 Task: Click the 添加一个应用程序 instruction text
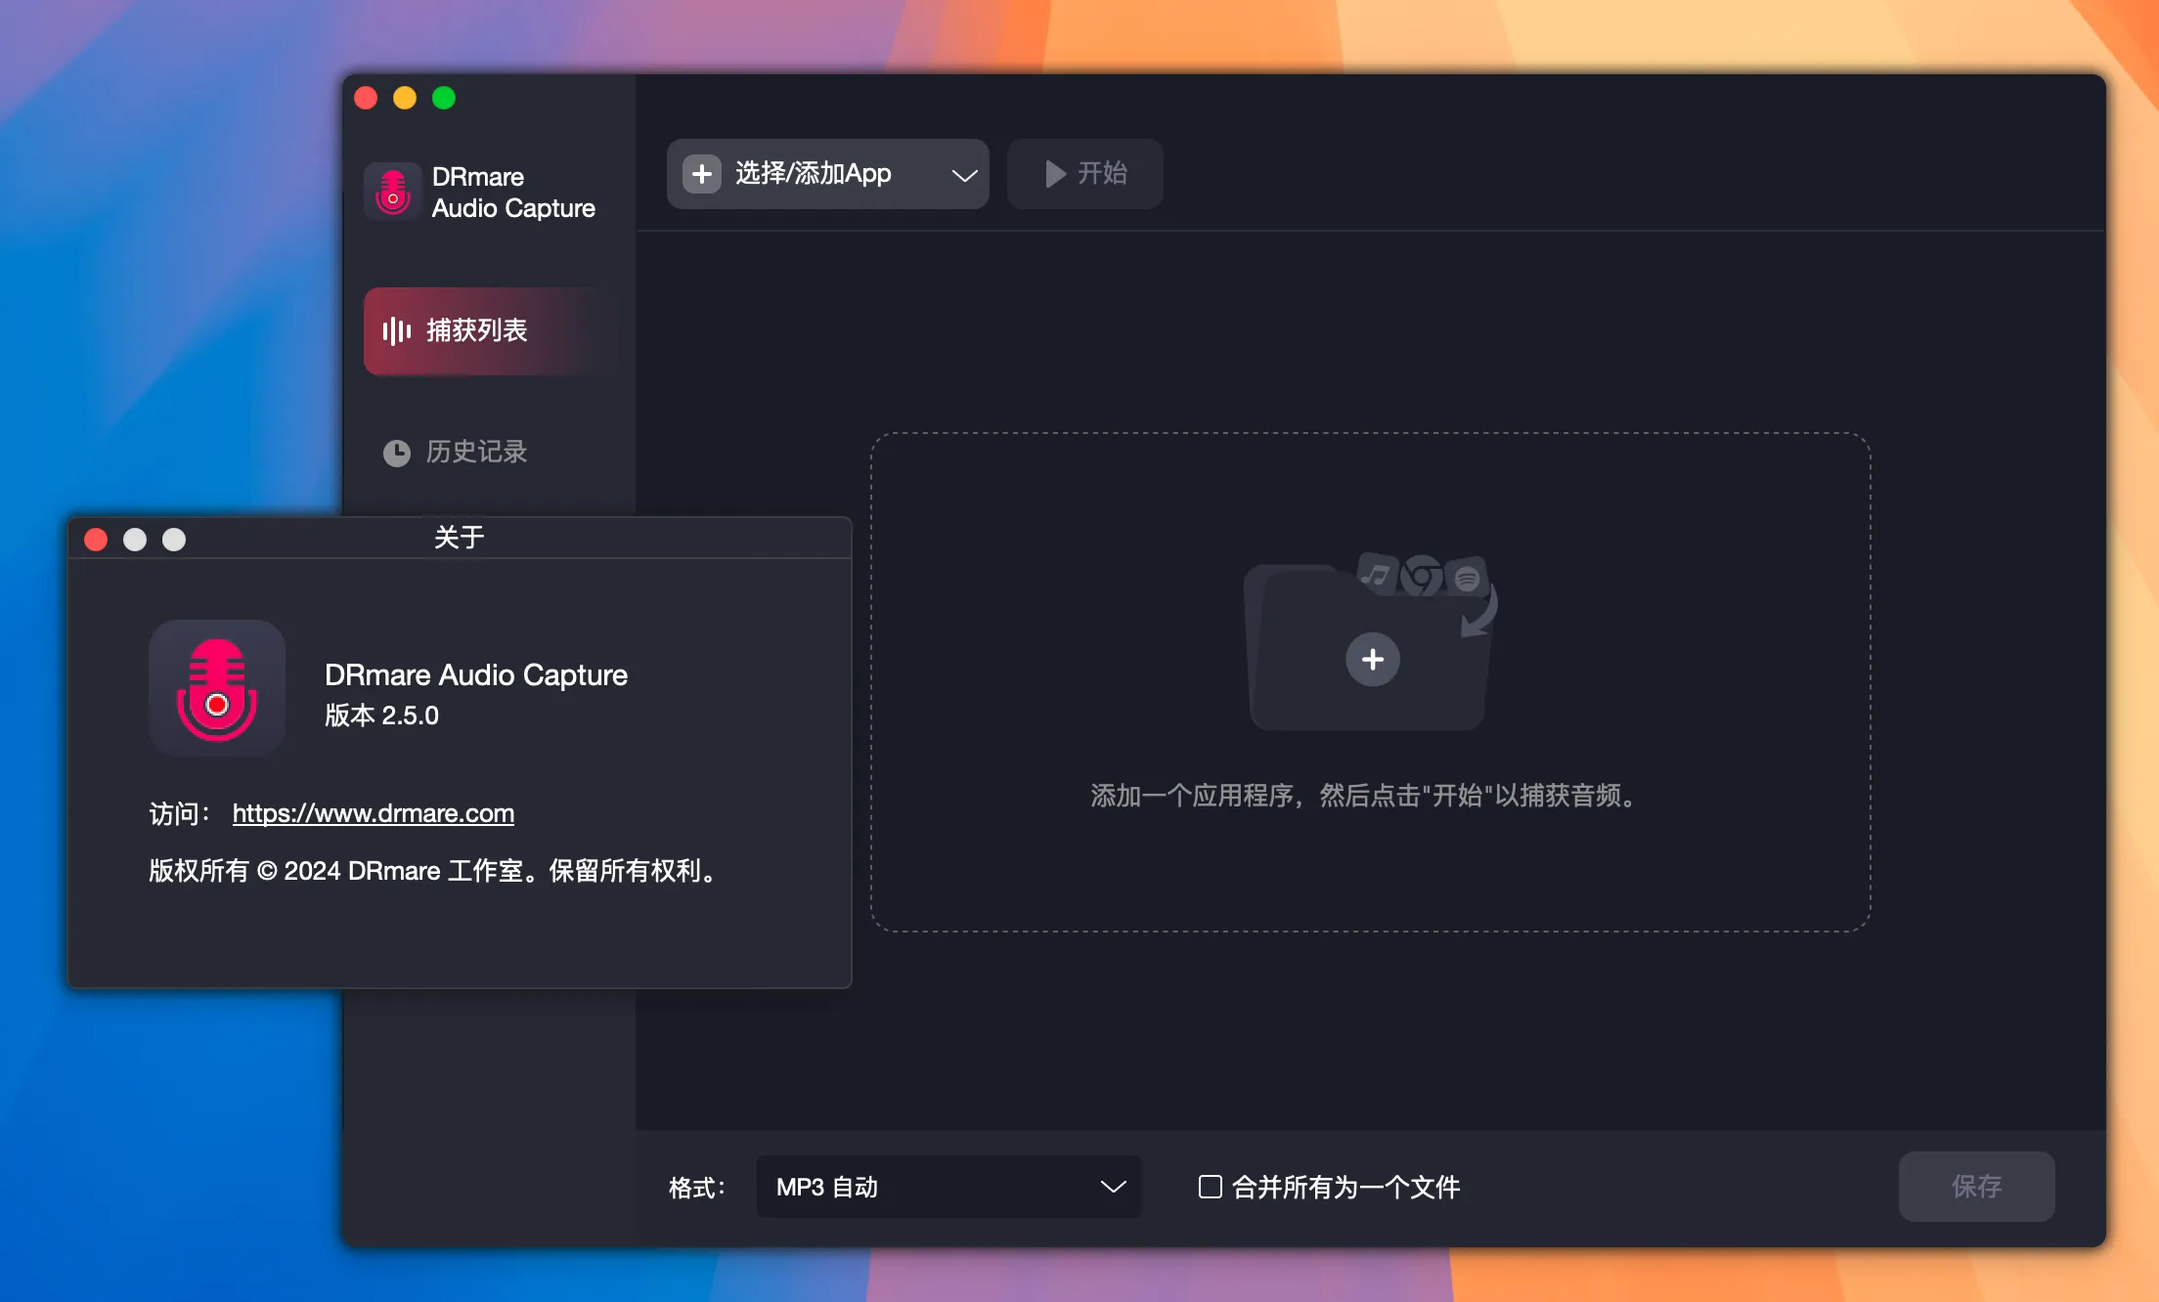click(1363, 796)
